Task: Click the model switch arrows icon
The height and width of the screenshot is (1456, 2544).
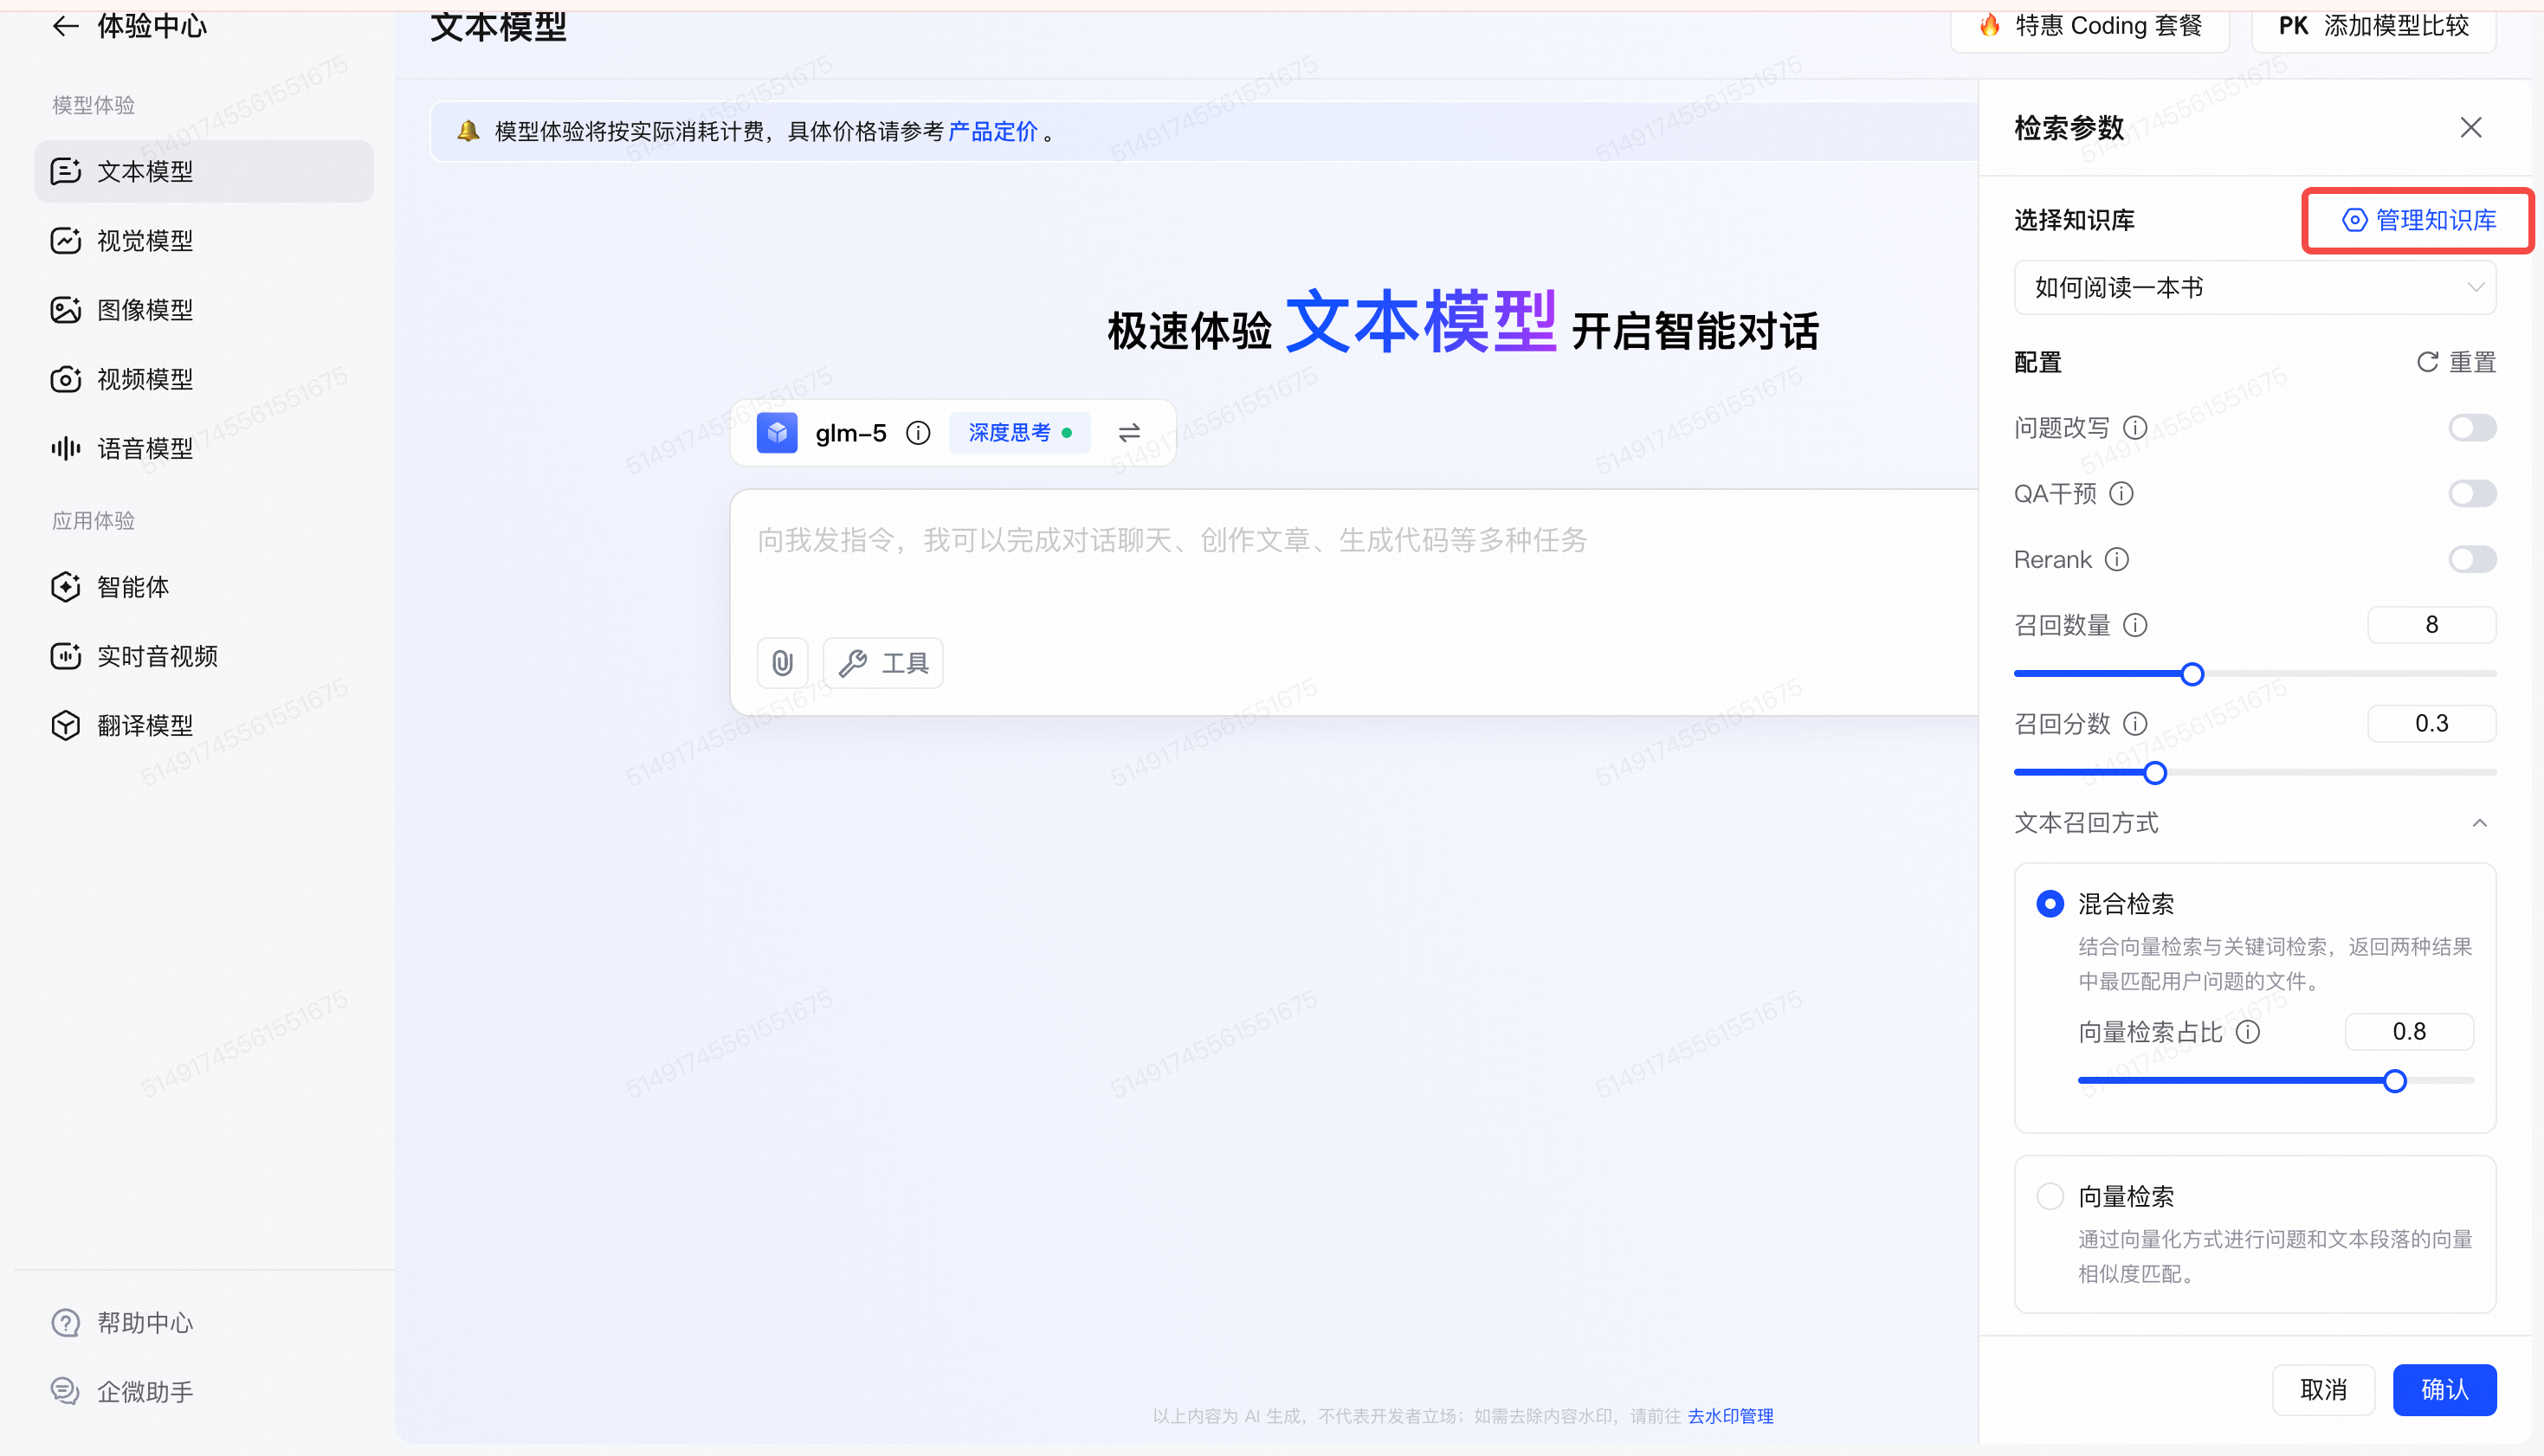Action: 1129,432
